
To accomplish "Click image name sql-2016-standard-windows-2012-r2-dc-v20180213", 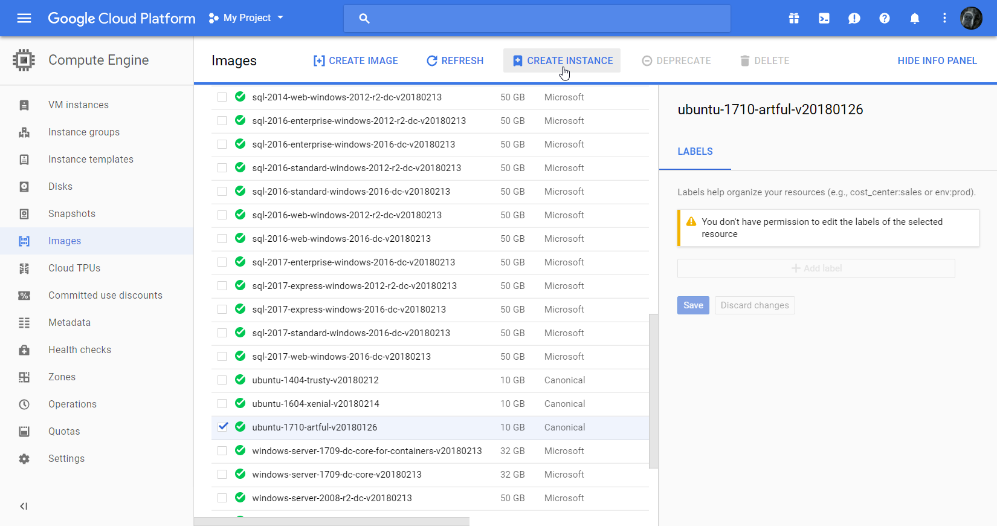I will point(357,168).
